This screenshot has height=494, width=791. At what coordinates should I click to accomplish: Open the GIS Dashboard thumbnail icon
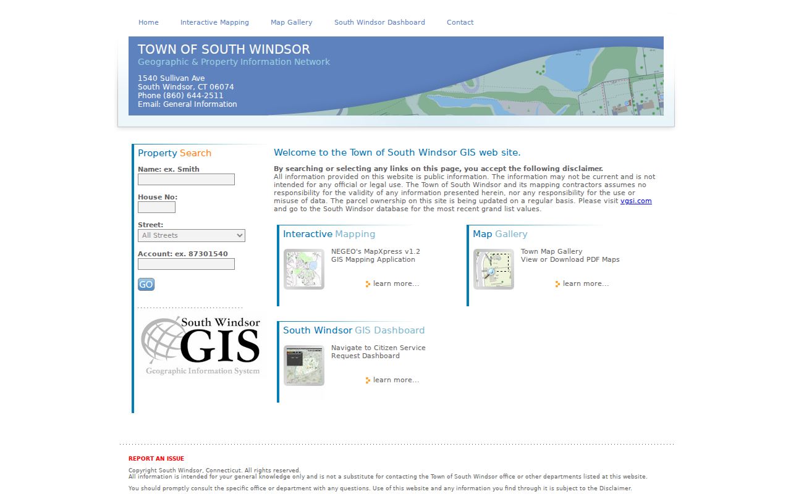pos(304,366)
